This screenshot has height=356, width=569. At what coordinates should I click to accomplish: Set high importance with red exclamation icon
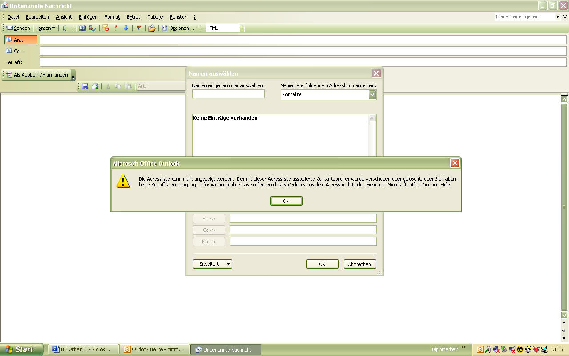116,28
